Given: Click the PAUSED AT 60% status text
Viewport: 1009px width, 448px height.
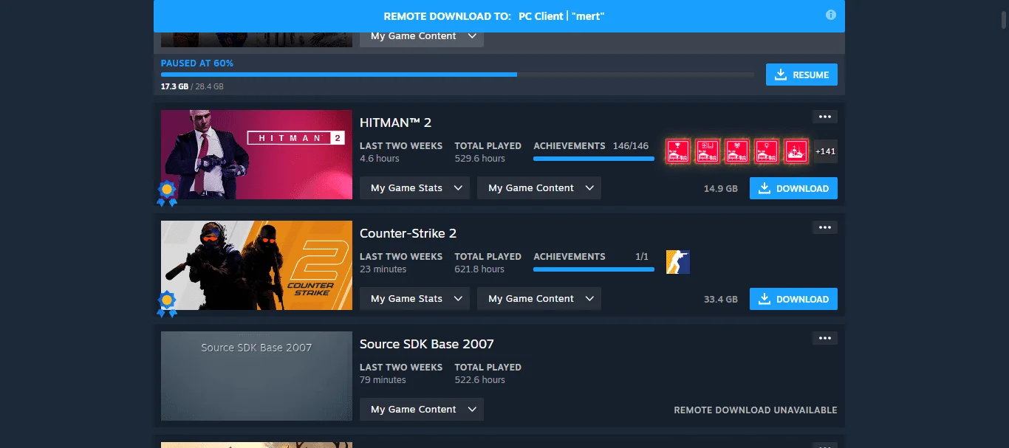Looking at the screenshot, I should tap(197, 63).
